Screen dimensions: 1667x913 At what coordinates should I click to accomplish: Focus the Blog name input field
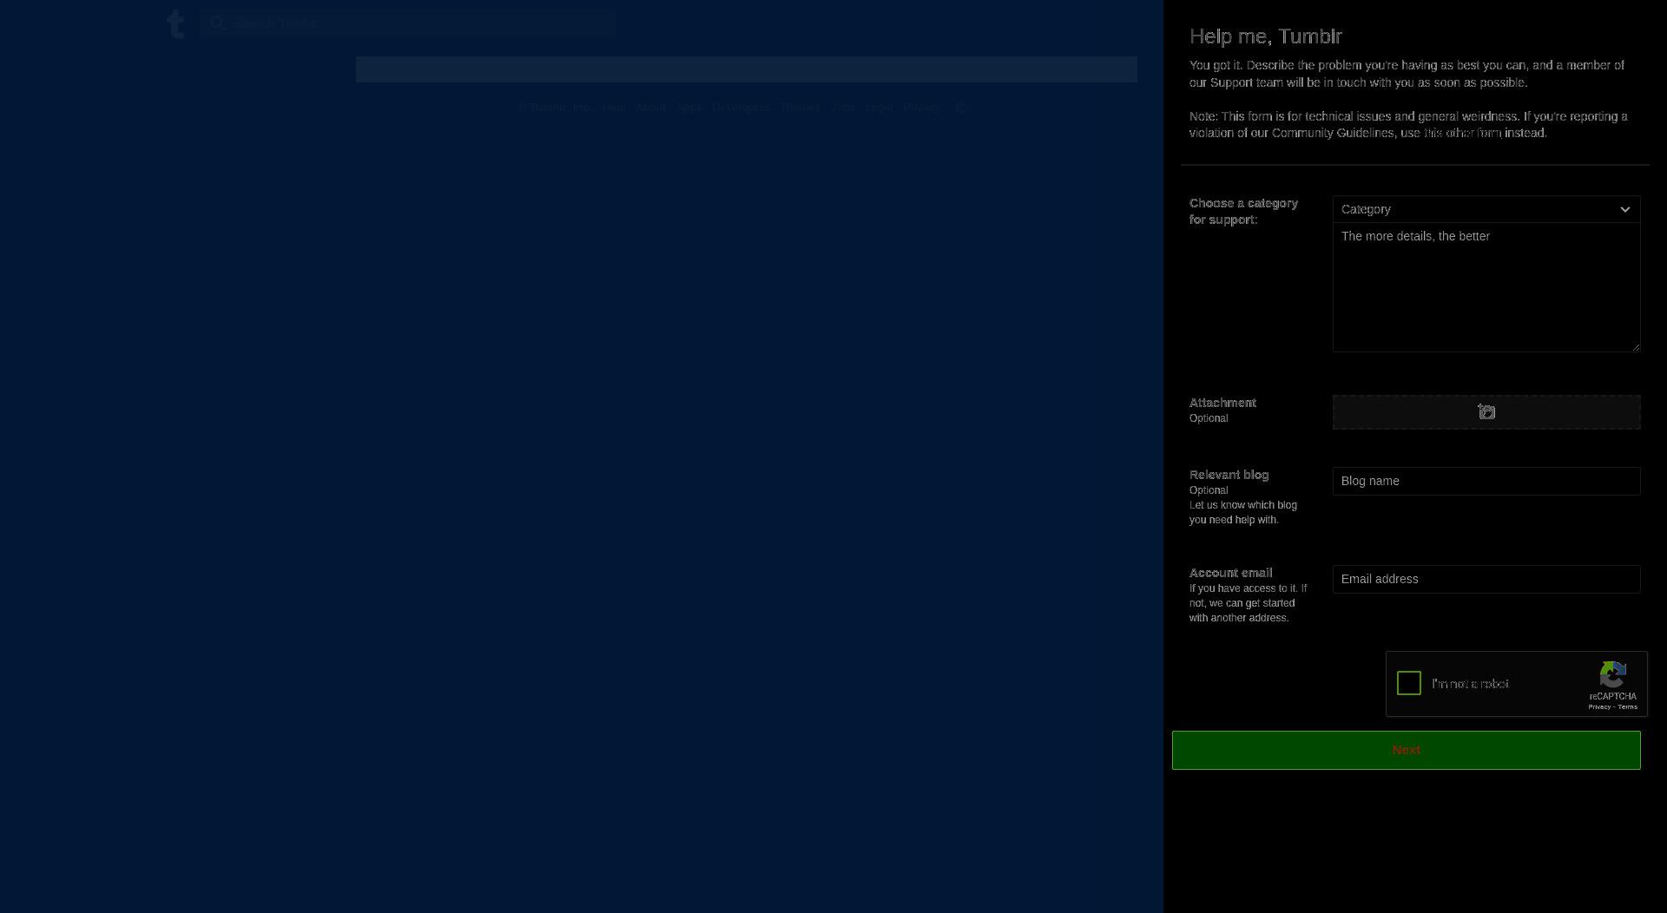[1486, 481]
